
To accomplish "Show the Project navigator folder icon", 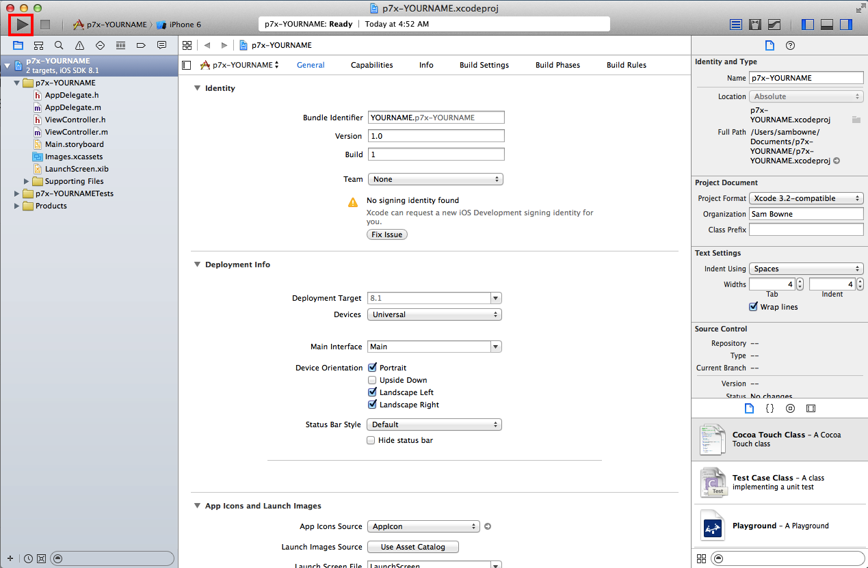I will point(18,45).
